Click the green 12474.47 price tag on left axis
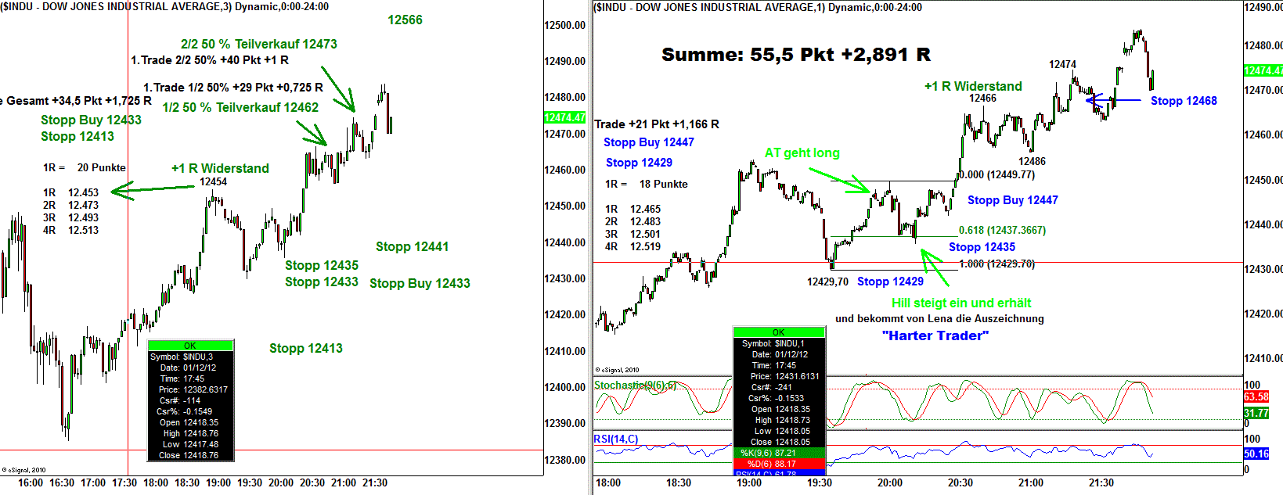Screen dimensions: 1283x495 tap(564, 117)
